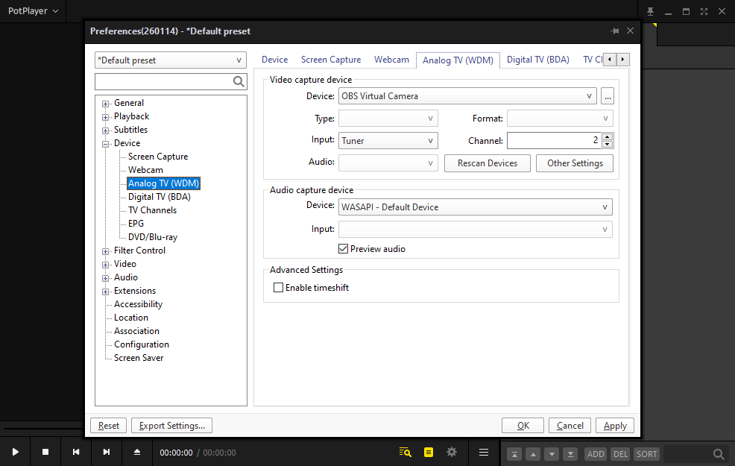The width and height of the screenshot is (735, 466).
Task: Switch to the Digital TV (BDA) tab
Action: [x=537, y=59]
